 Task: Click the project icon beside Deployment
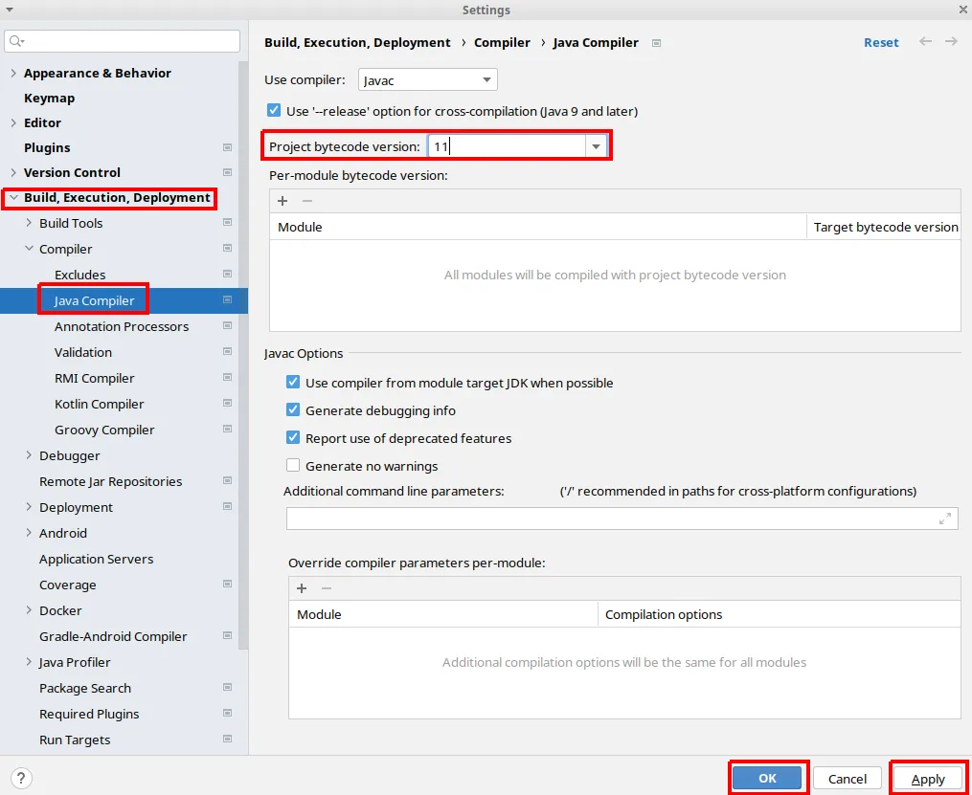click(x=228, y=506)
